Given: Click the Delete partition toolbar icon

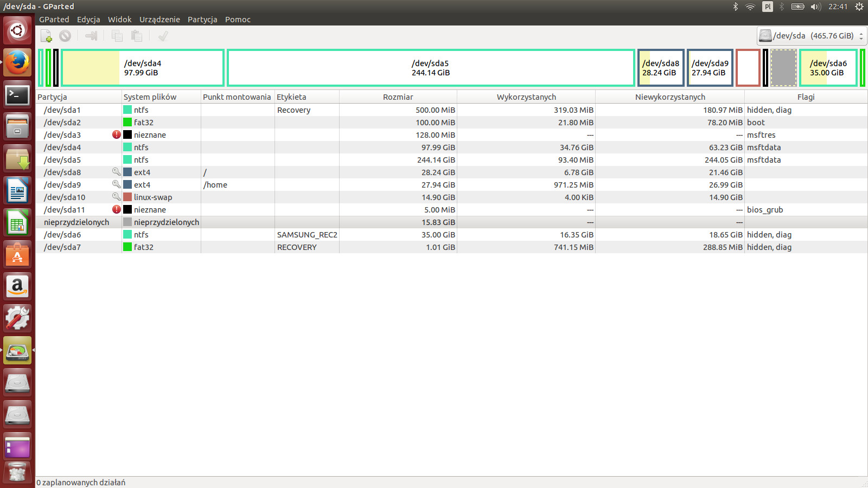Looking at the screenshot, I should click(x=65, y=36).
